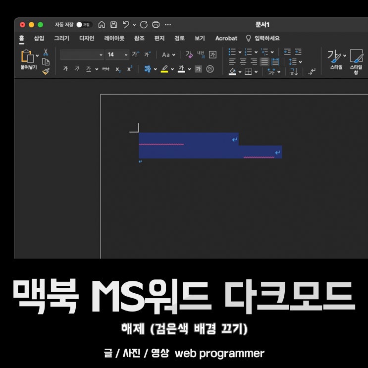This screenshot has height=368, width=368.
Task: Toggle bold formatting
Action: point(65,68)
